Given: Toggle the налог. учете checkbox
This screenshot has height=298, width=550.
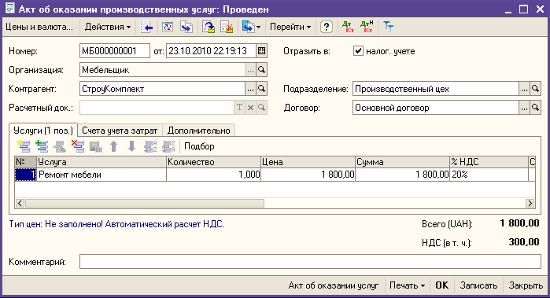Looking at the screenshot, I should click(358, 51).
